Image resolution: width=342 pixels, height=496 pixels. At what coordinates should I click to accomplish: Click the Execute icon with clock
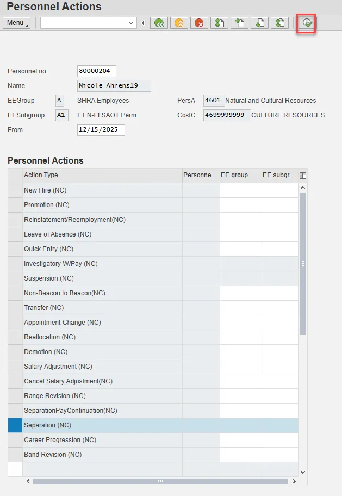pyautogui.click(x=307, y=23)
